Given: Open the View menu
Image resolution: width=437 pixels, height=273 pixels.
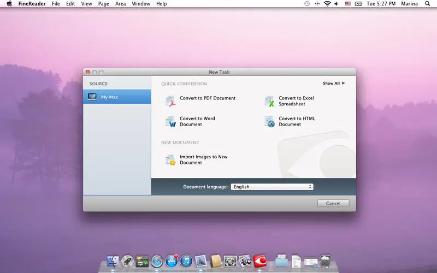Looking at the screenshot, I should pyautogui.click(x=86, y=4).
